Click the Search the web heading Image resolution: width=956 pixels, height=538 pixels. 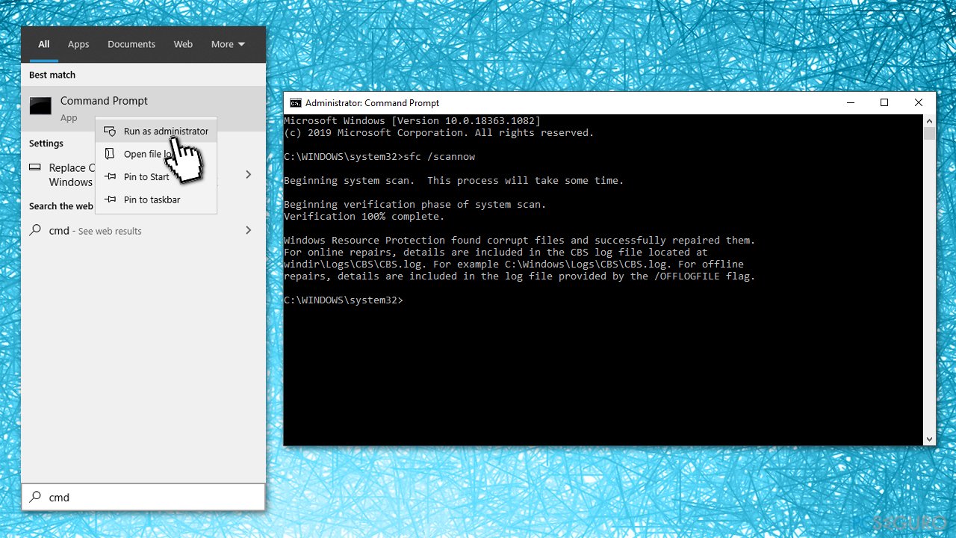pos(61,206)
